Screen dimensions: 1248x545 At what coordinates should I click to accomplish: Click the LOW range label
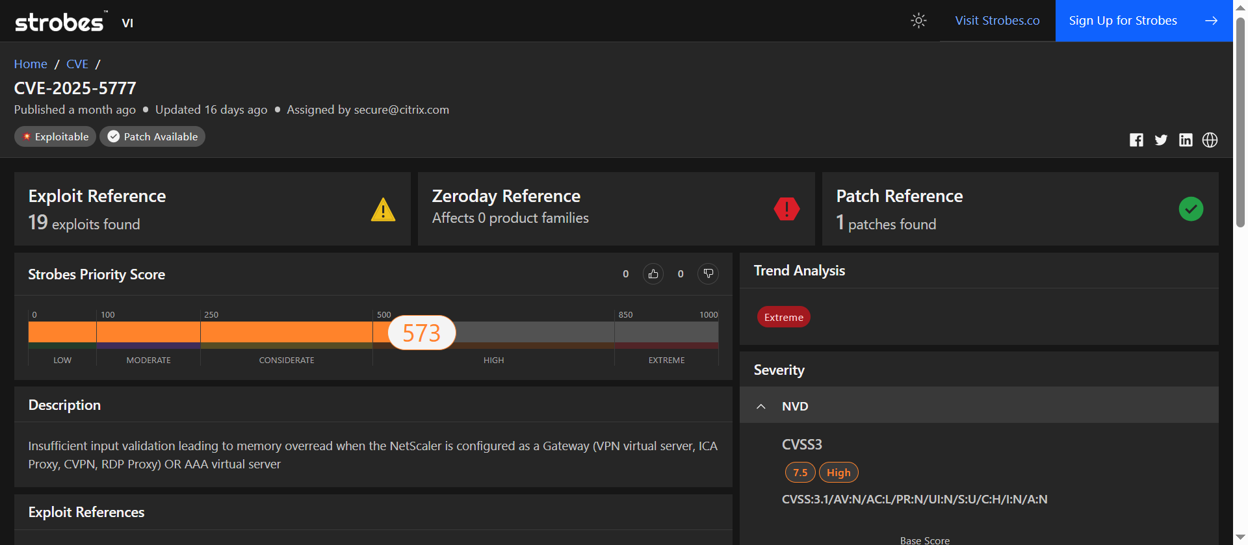(x=62, y=361)
